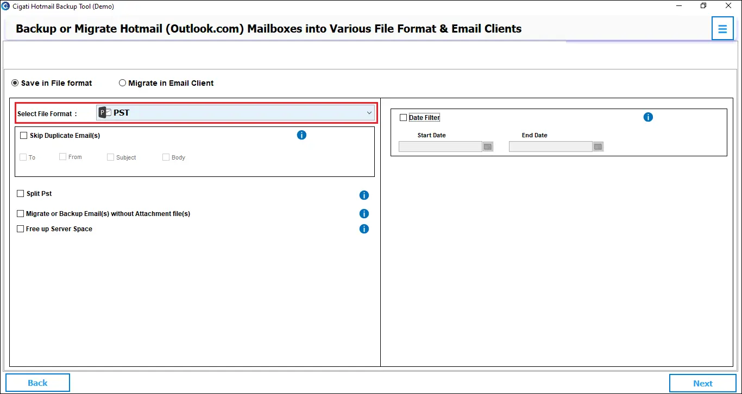The image size is (742, 394).
Task: Tick the Body checkbox
Action: click(x=166, y=157)
